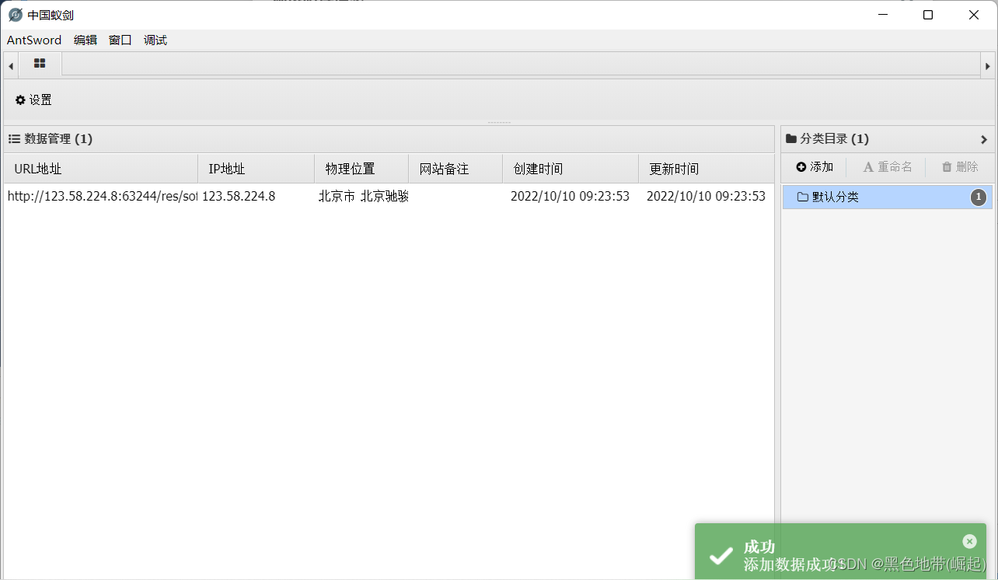The image size is (998, 580).
Task: Click the 数据管理 list icon
Action: point(14,138)
